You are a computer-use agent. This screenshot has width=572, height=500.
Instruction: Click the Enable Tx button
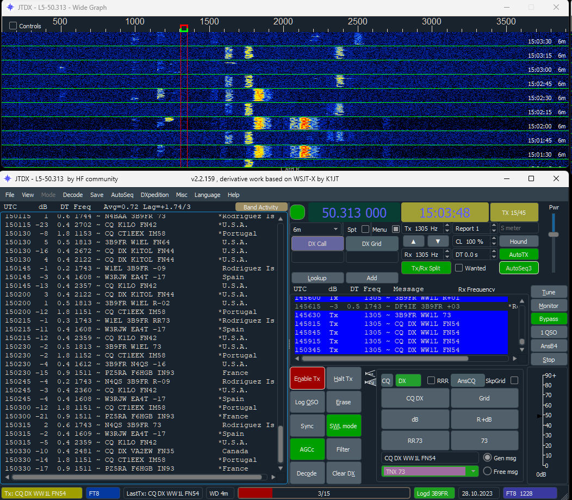point(307,379)
